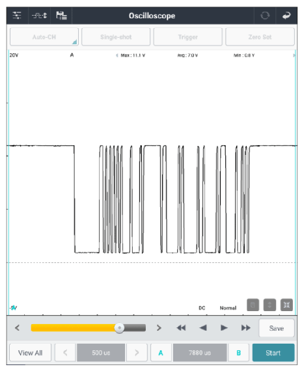Click the yellow playback slider handle
This screenshot has width=304, height=371.
(x=119, y=328)
